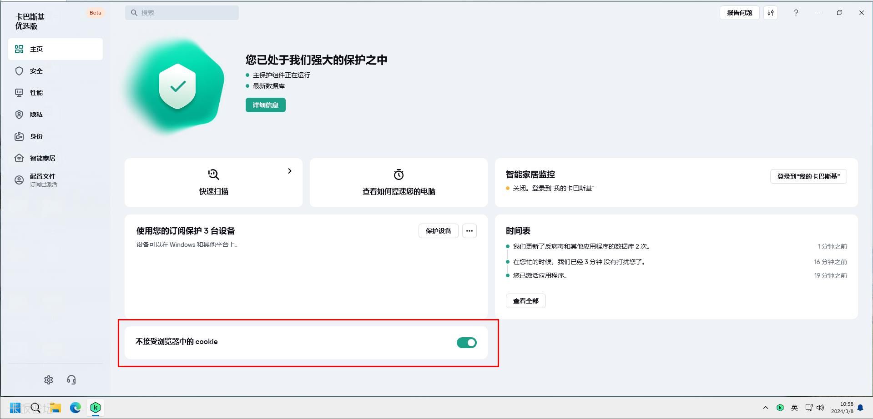
Task: Open 配置文件 profile page
Action: point(56,180)
